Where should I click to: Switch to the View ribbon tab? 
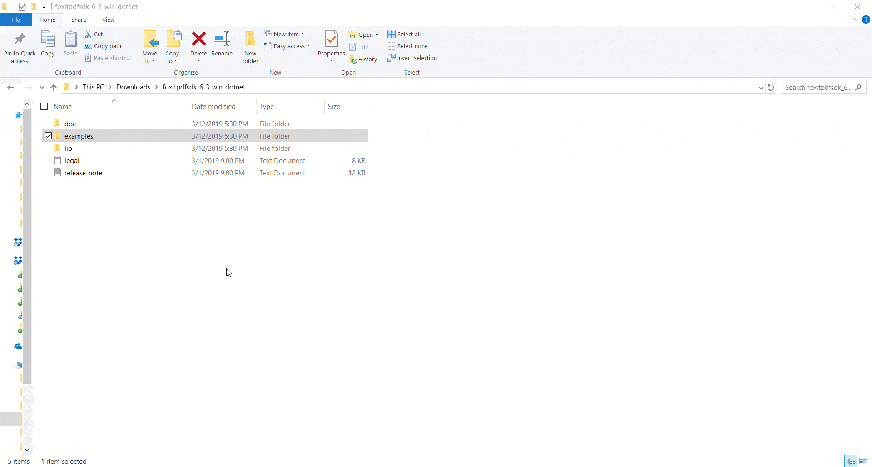108,20
